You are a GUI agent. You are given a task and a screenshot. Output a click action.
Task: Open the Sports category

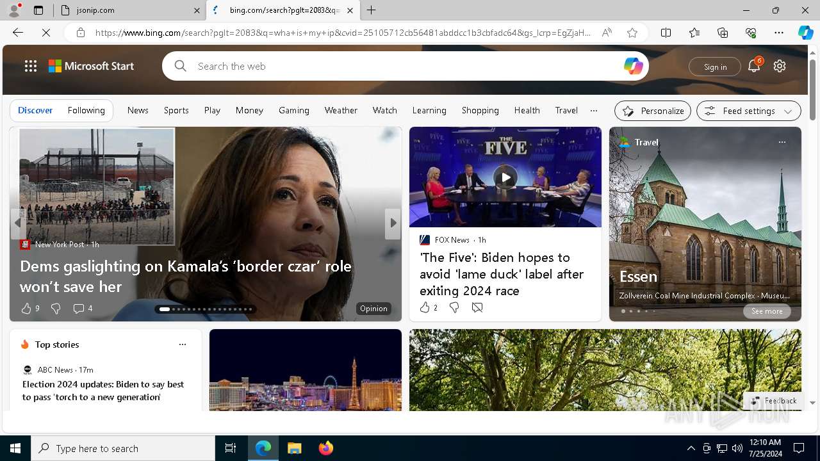coord(176,110)
